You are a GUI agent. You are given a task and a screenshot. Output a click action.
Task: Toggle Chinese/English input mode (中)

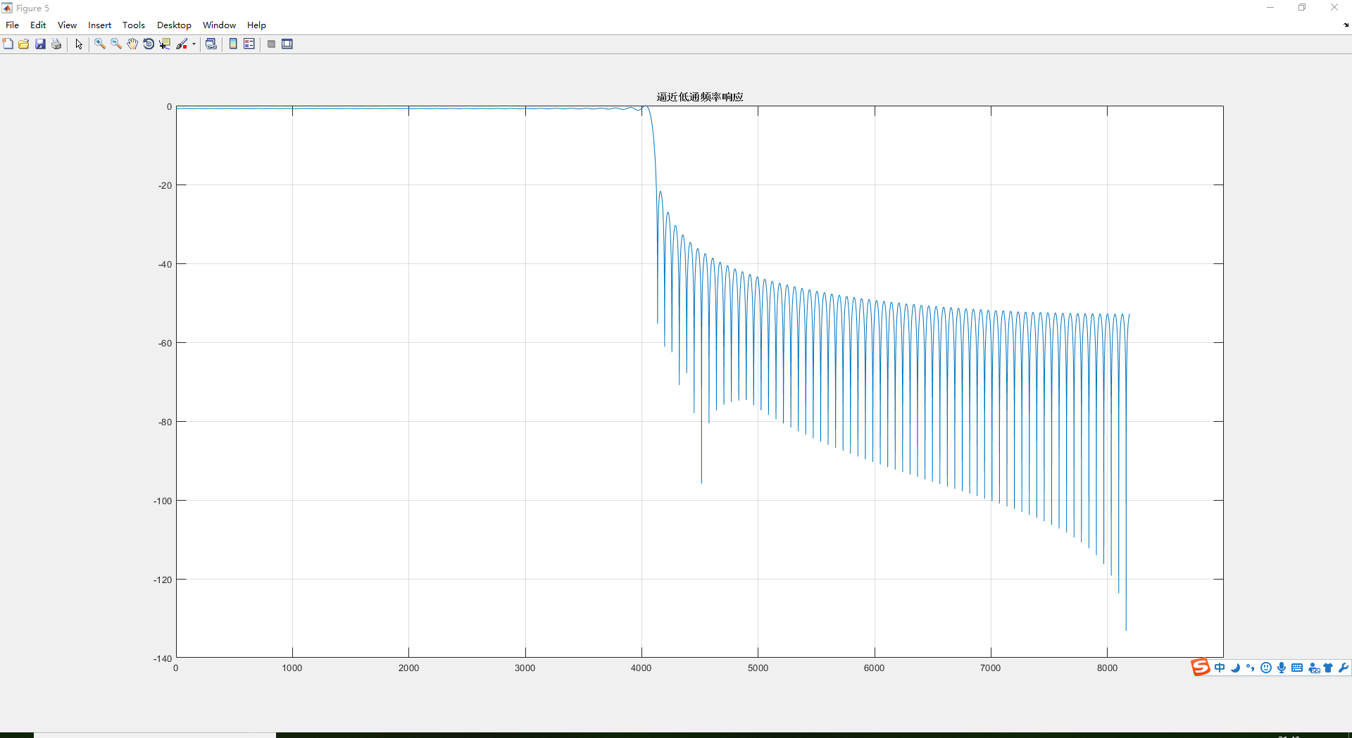(1220, 668)
